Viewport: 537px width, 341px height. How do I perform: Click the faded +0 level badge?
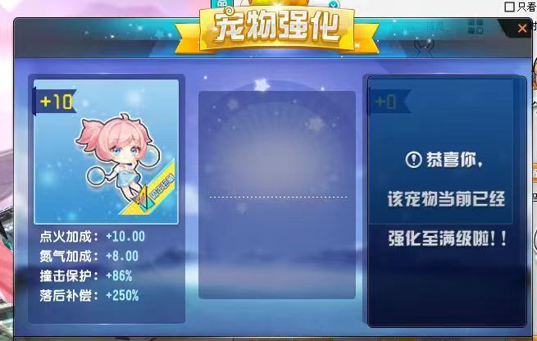(x=389, y=102)
